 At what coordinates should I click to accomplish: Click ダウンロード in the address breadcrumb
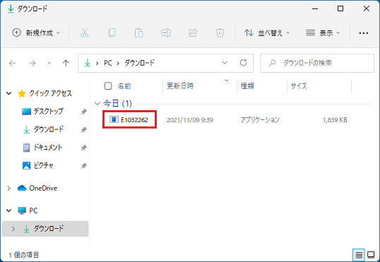tap(140, 63)
